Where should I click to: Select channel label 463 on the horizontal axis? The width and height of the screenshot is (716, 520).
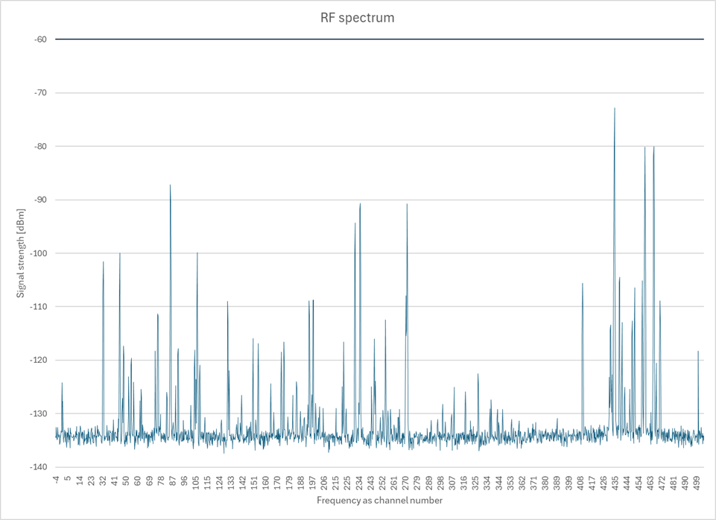coord(650,483)
